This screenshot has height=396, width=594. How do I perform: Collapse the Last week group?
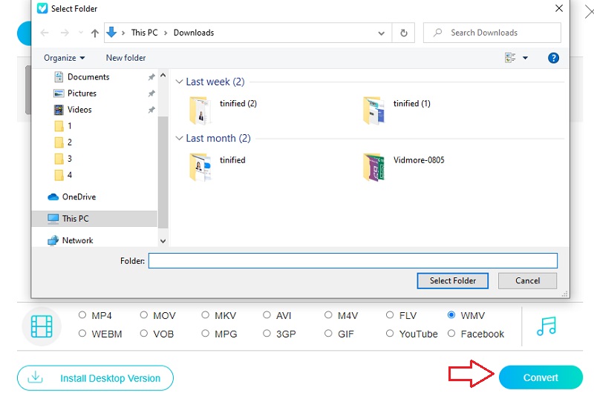(x=179, y=82)
